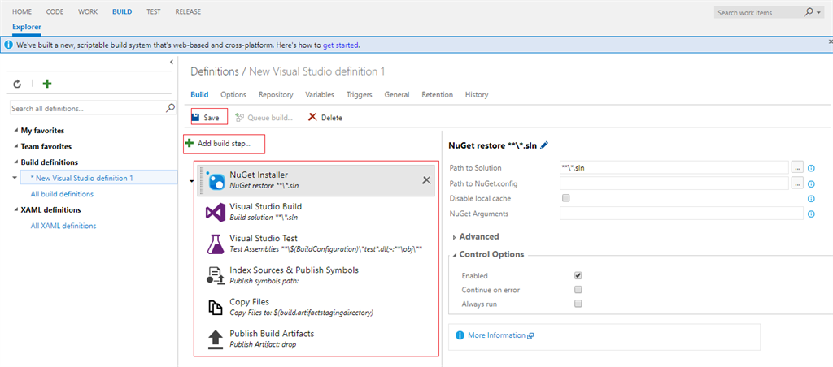Select the Publish Build Artifacts upload icon

pyautogui.click(x=216, y=339)
